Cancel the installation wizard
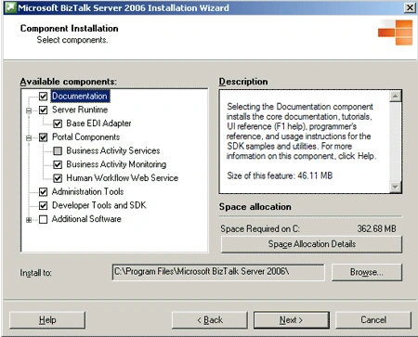The width and height of the screenshot is (418, 337). pyautogui.click(x=373, y=320)
